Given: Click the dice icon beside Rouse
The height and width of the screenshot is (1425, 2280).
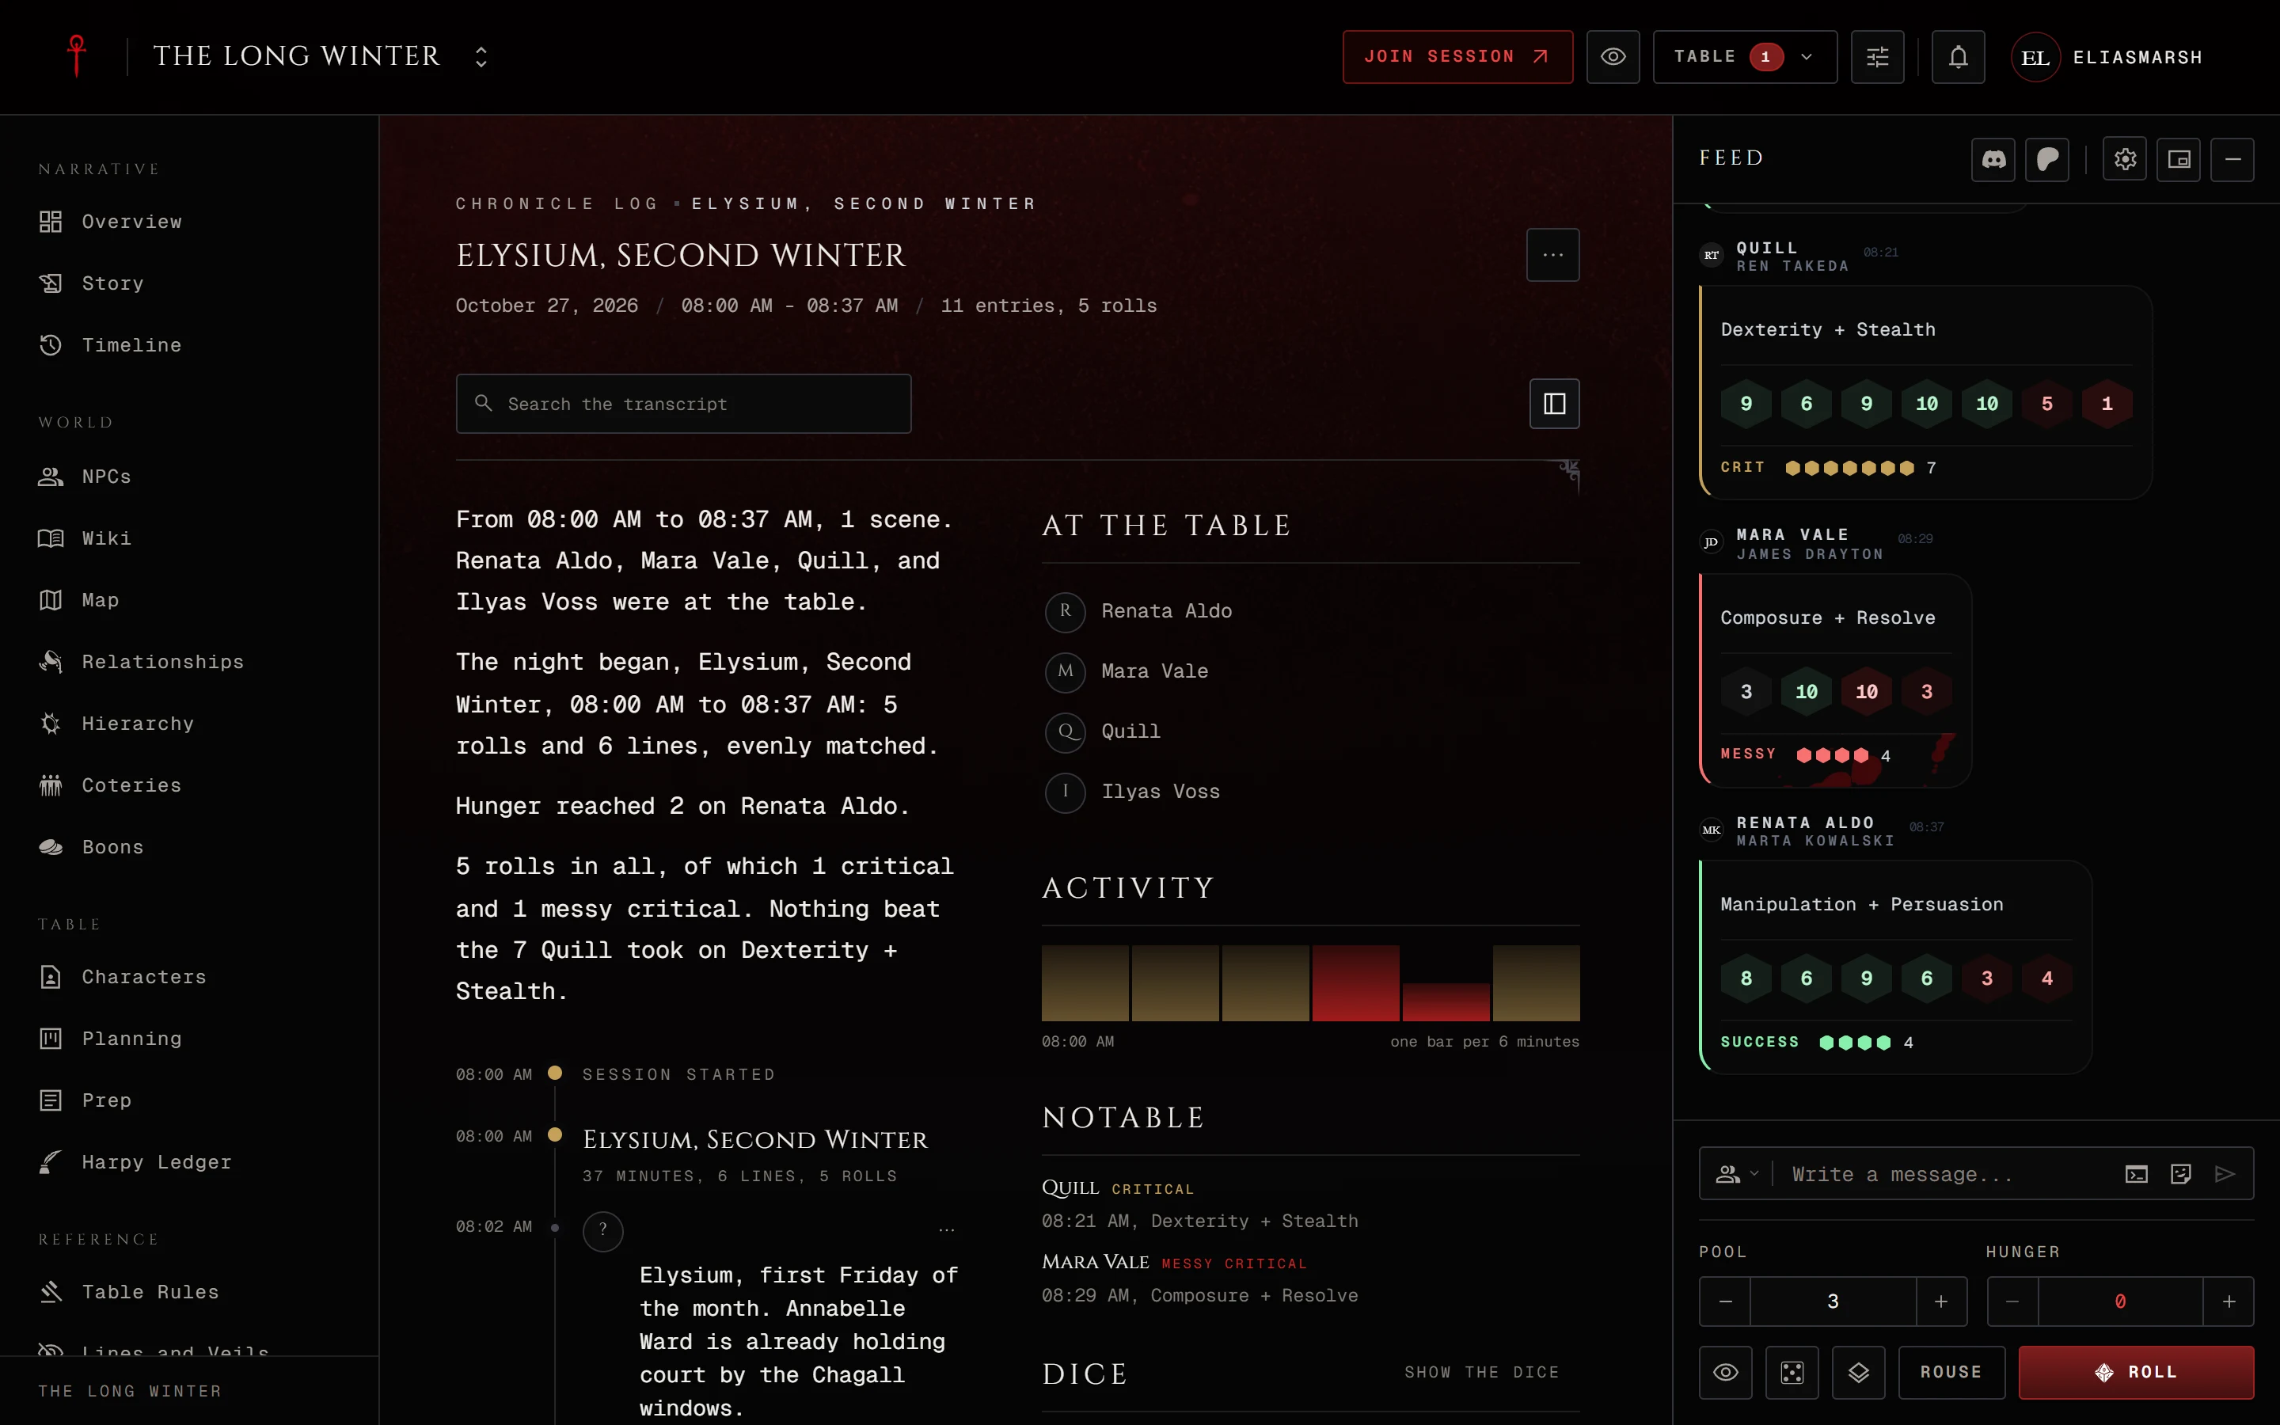Looking at the screenshot, I should 1792,1372.
